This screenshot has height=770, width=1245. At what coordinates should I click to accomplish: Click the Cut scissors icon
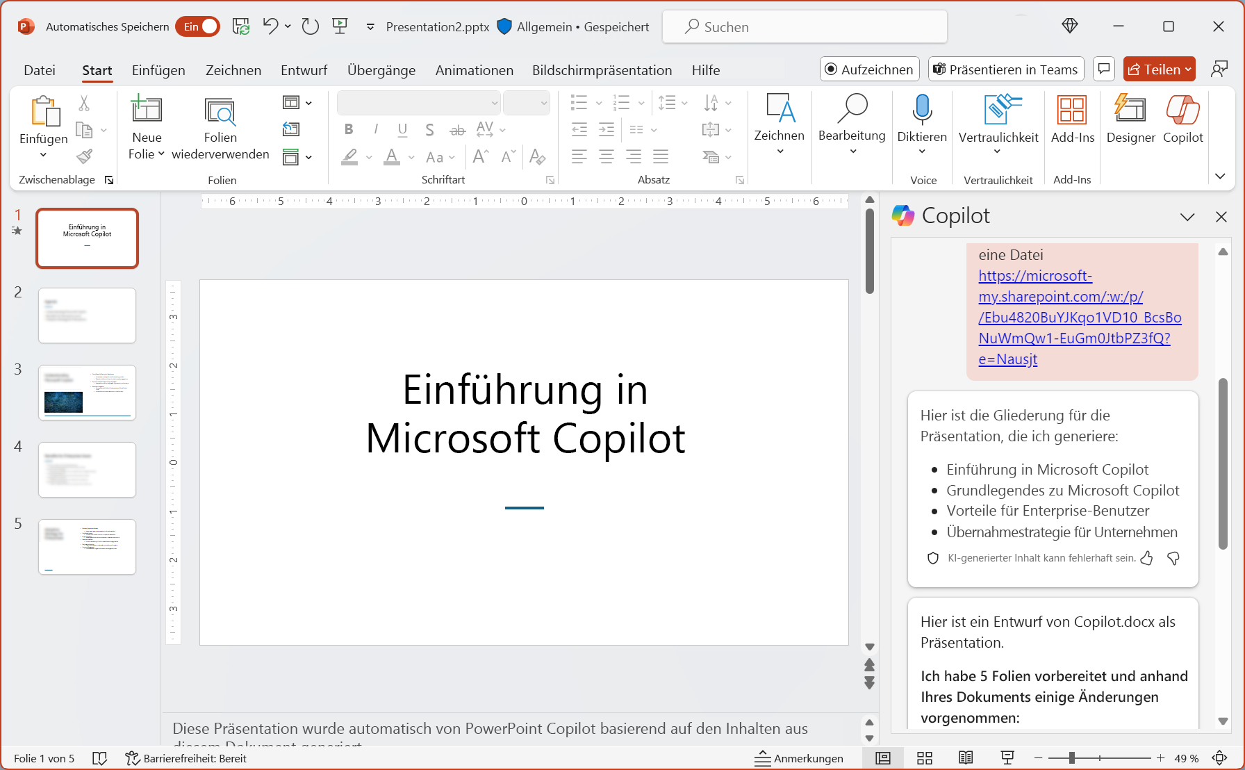[x=84, y=104]
